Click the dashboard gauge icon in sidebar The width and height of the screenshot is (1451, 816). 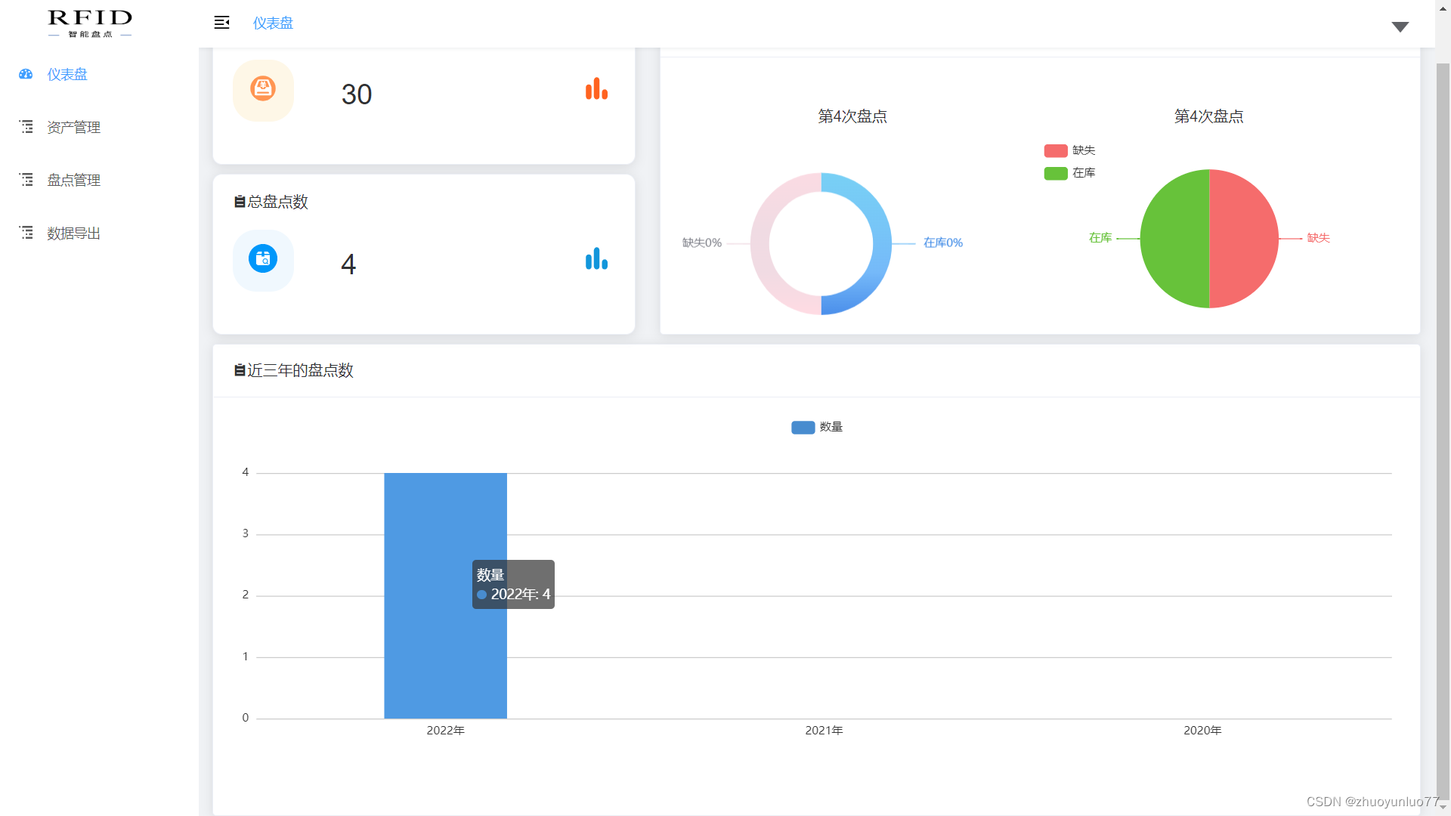point(26,74)
